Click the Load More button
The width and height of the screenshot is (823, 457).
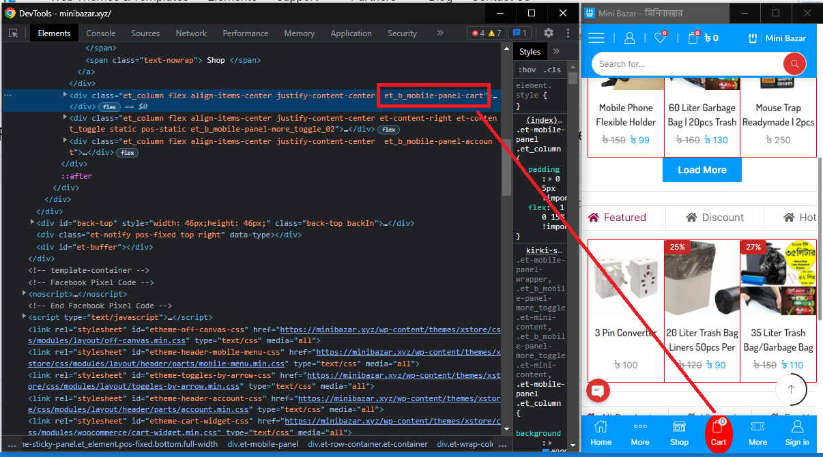(x=702, y=170)
